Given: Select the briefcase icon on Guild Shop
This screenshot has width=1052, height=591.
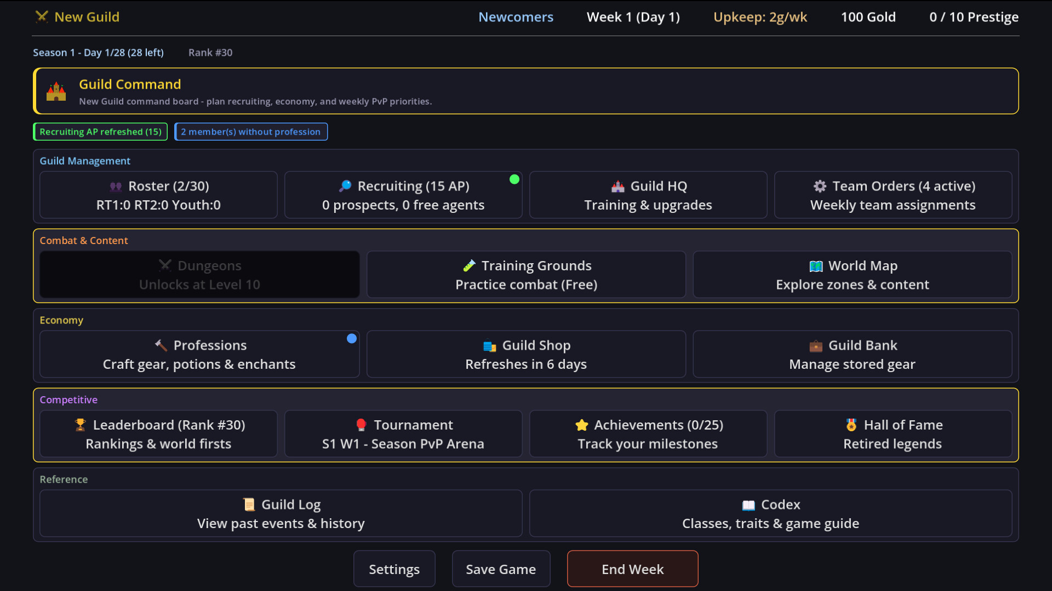Looking at the screenshot, I should click(488, 346).
